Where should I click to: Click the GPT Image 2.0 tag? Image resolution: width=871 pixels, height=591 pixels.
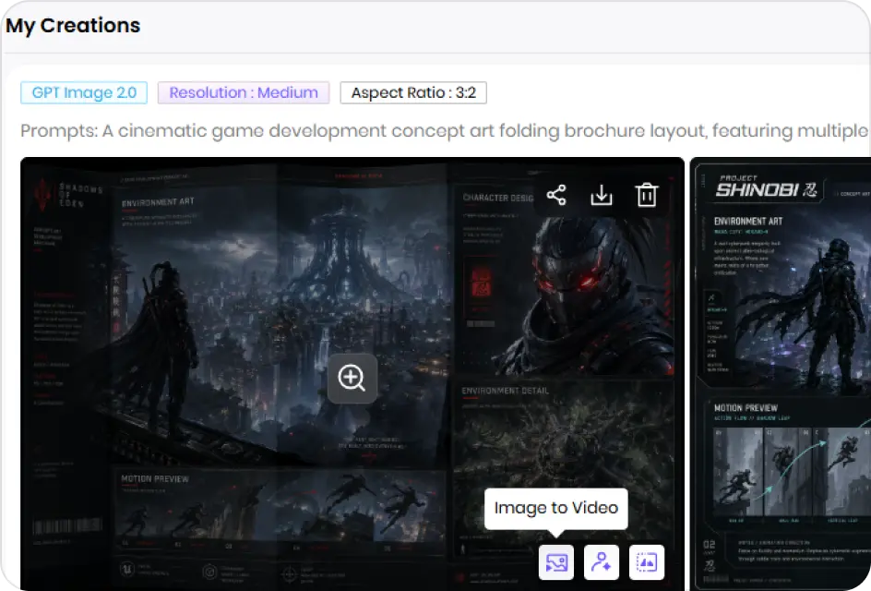(84, 92)
